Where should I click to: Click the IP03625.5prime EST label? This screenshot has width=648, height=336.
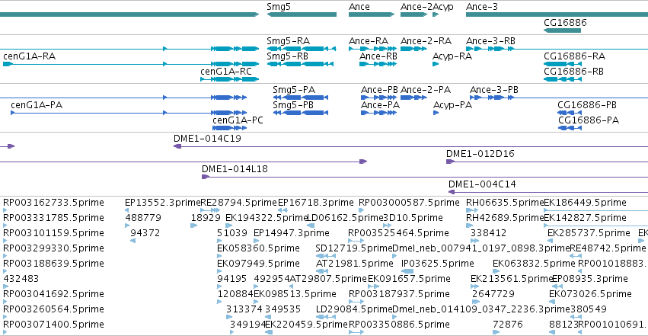coord(438,264)
